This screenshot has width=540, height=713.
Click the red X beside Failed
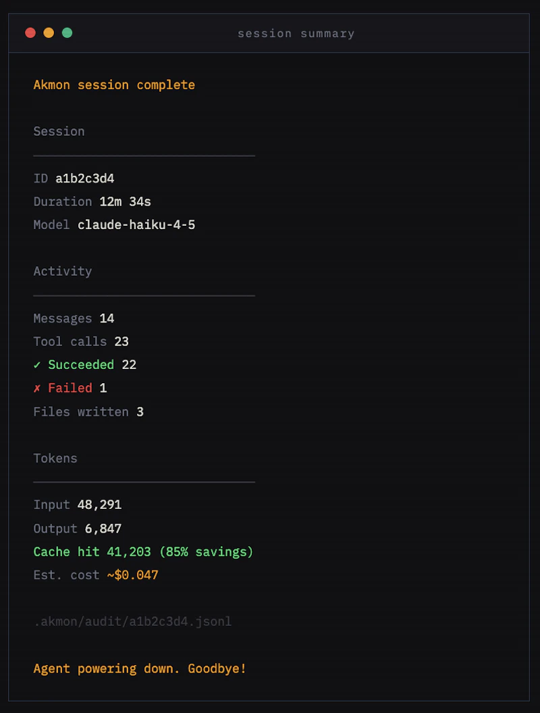[x=38, y=388]
